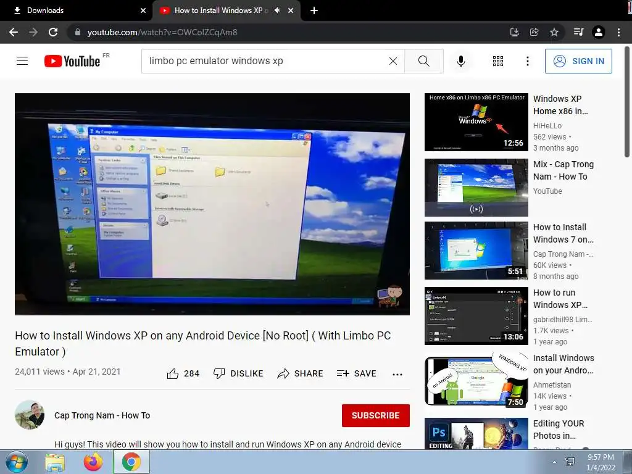Click the browser back arrow
632x474 pixels.
(x=14, y=32)
